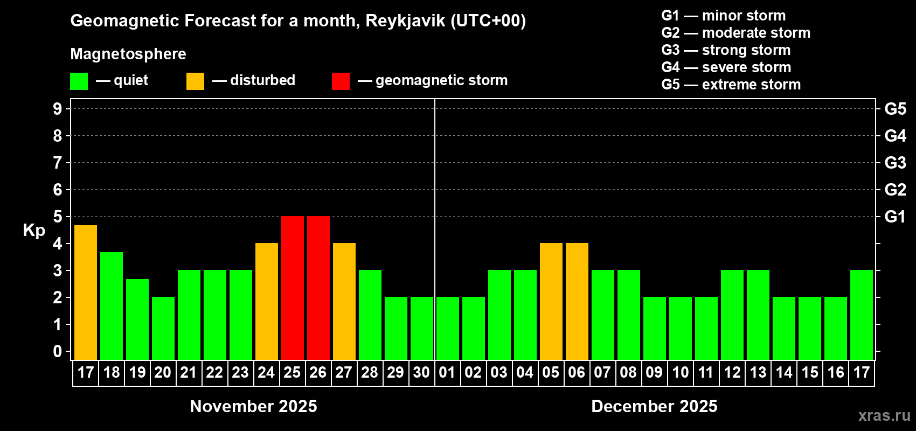Click the orange disturbed legend swatch
This screenshot has width=916, height=431.
pyautogui.click(x=195, y=81)
